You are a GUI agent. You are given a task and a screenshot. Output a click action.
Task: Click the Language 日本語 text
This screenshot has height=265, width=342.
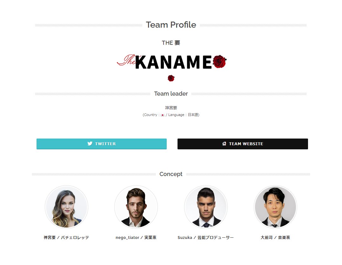(184, 115)
